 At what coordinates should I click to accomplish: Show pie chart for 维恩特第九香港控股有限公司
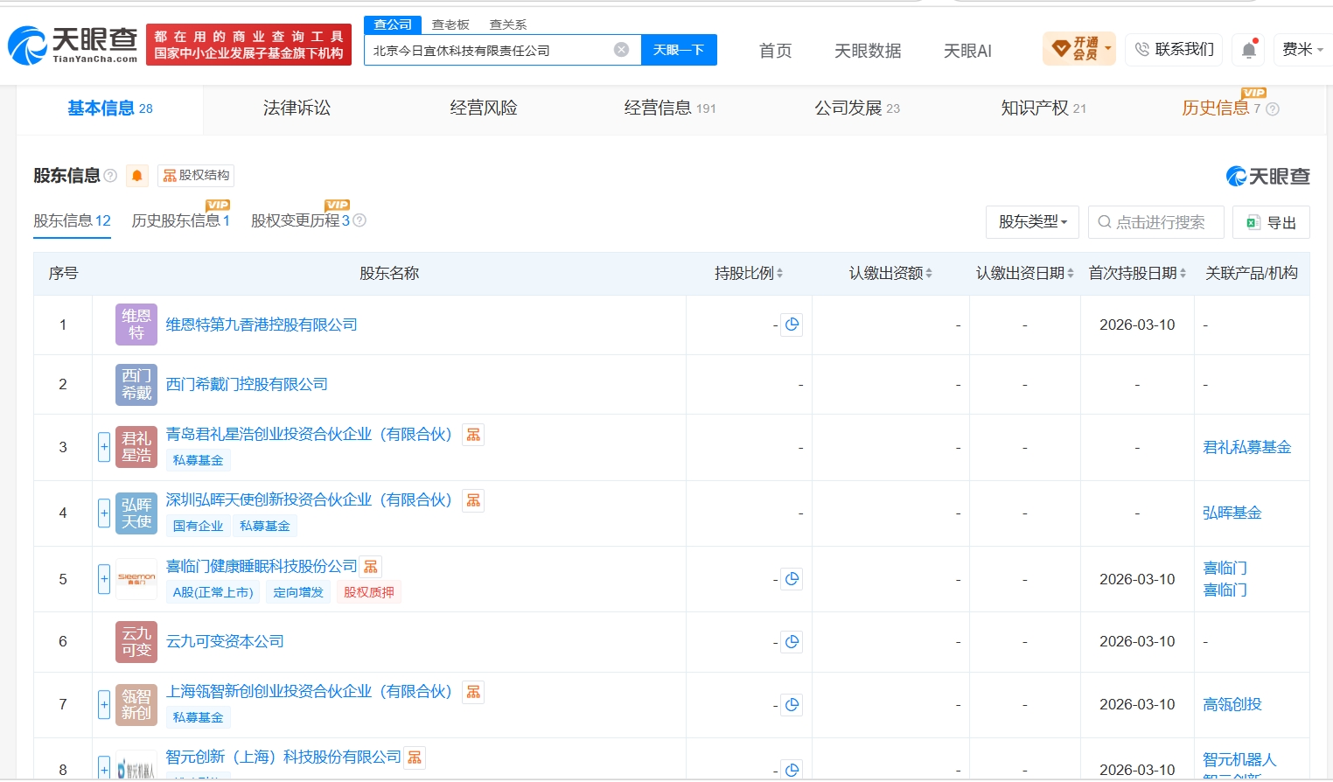pyautogui.click(x=792, y=325)
